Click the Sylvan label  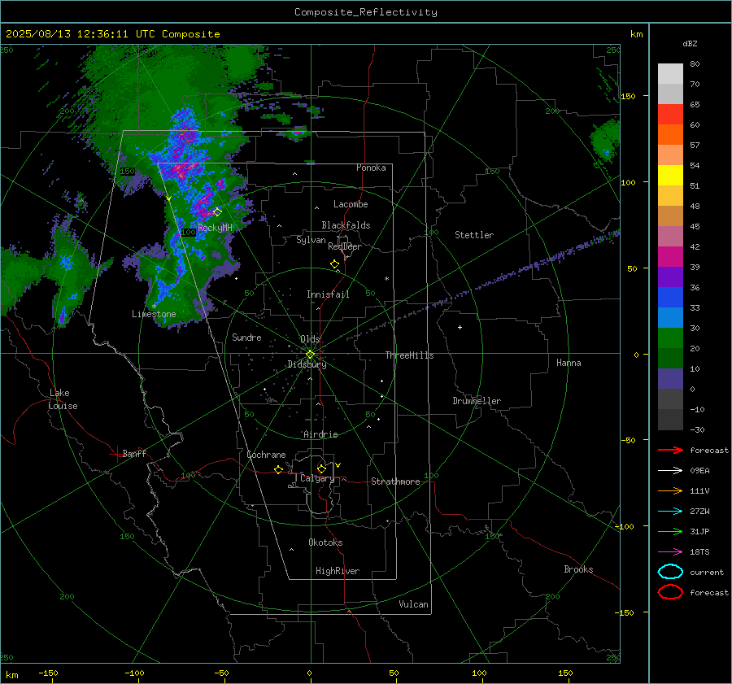[311, 240]
